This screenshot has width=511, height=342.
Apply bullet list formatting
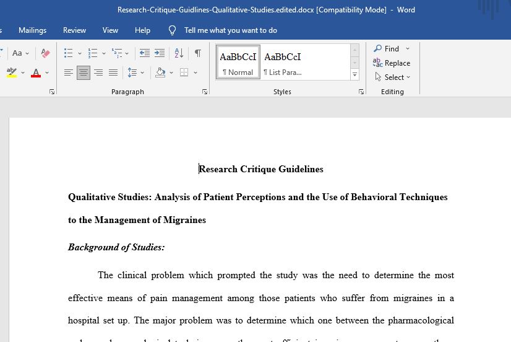coord(69,53)
